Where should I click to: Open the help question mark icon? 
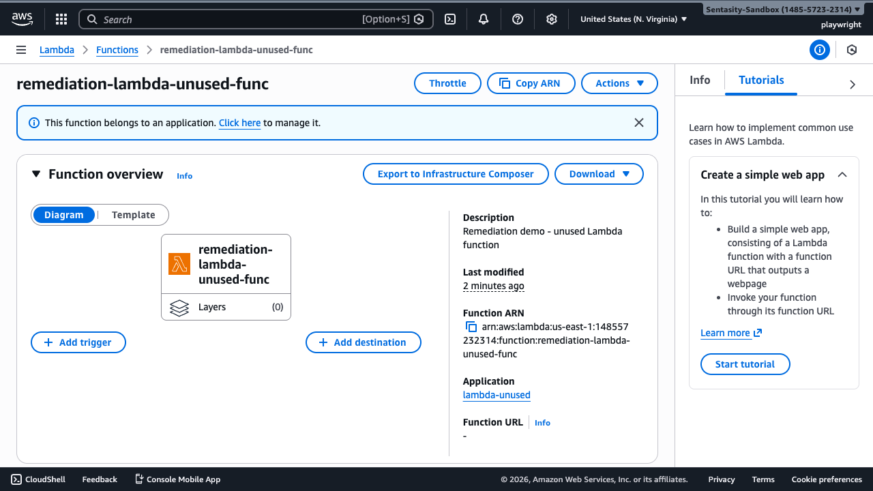coord(517,18)
